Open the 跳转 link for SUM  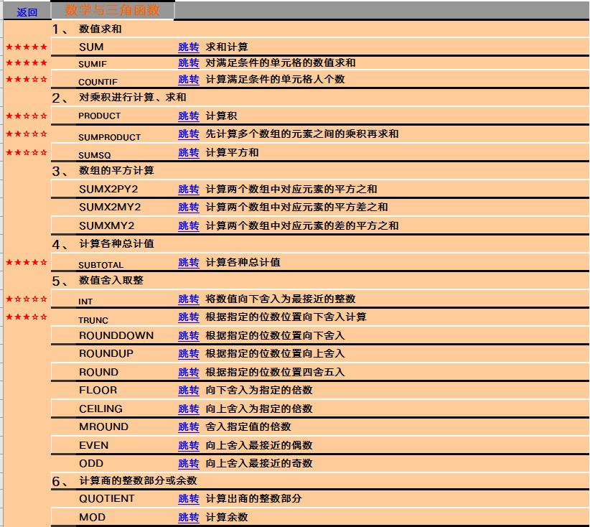point(189,47)
